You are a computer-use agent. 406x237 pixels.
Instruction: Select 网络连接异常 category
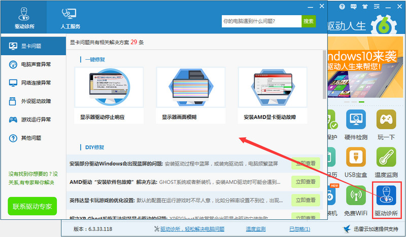pyautogui.click(x=33, y=83)
